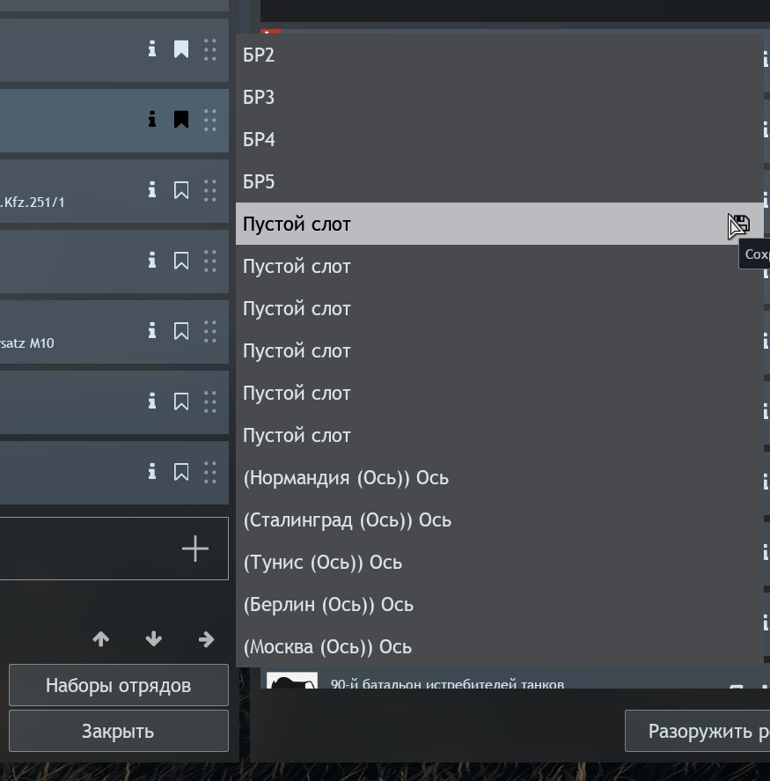Image resolution: width=770 pixels, height=781 pixels.
Task: Click the Закрыть button
Action: 119,731
